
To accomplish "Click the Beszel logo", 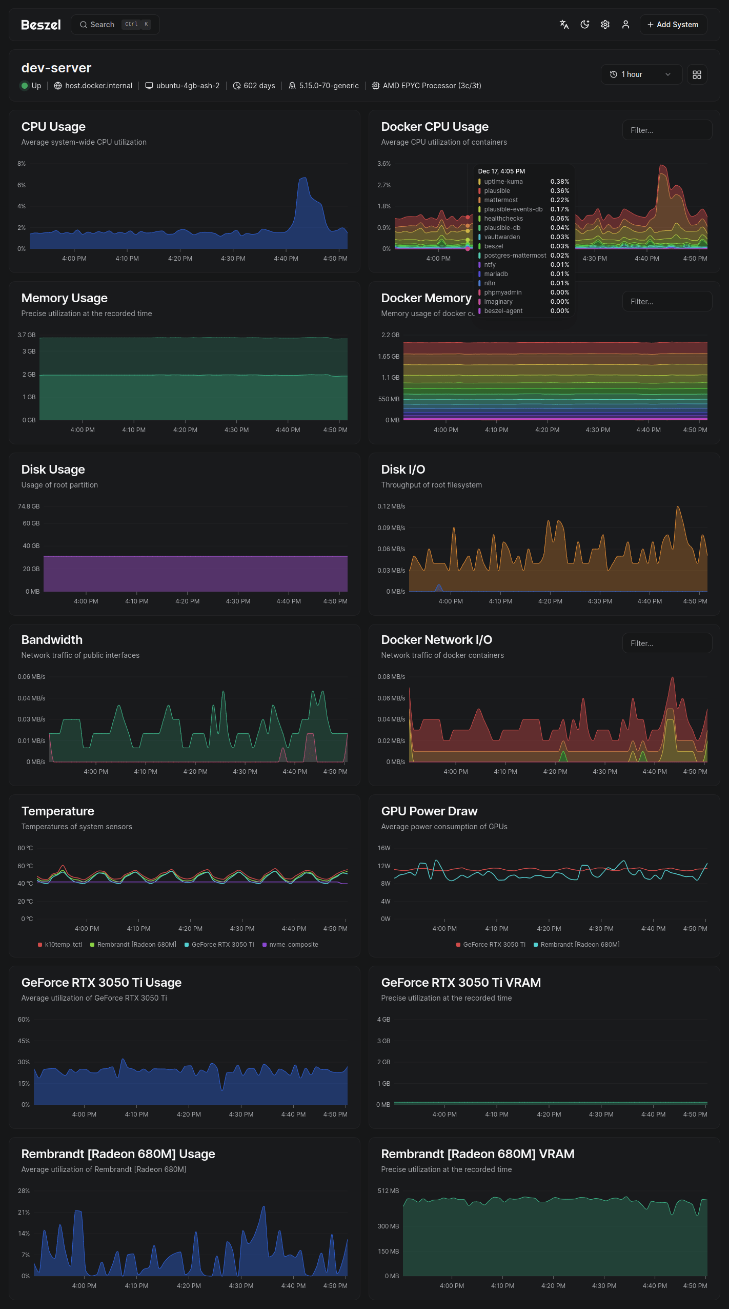I will pyautogui.click(x=40, y=25).
